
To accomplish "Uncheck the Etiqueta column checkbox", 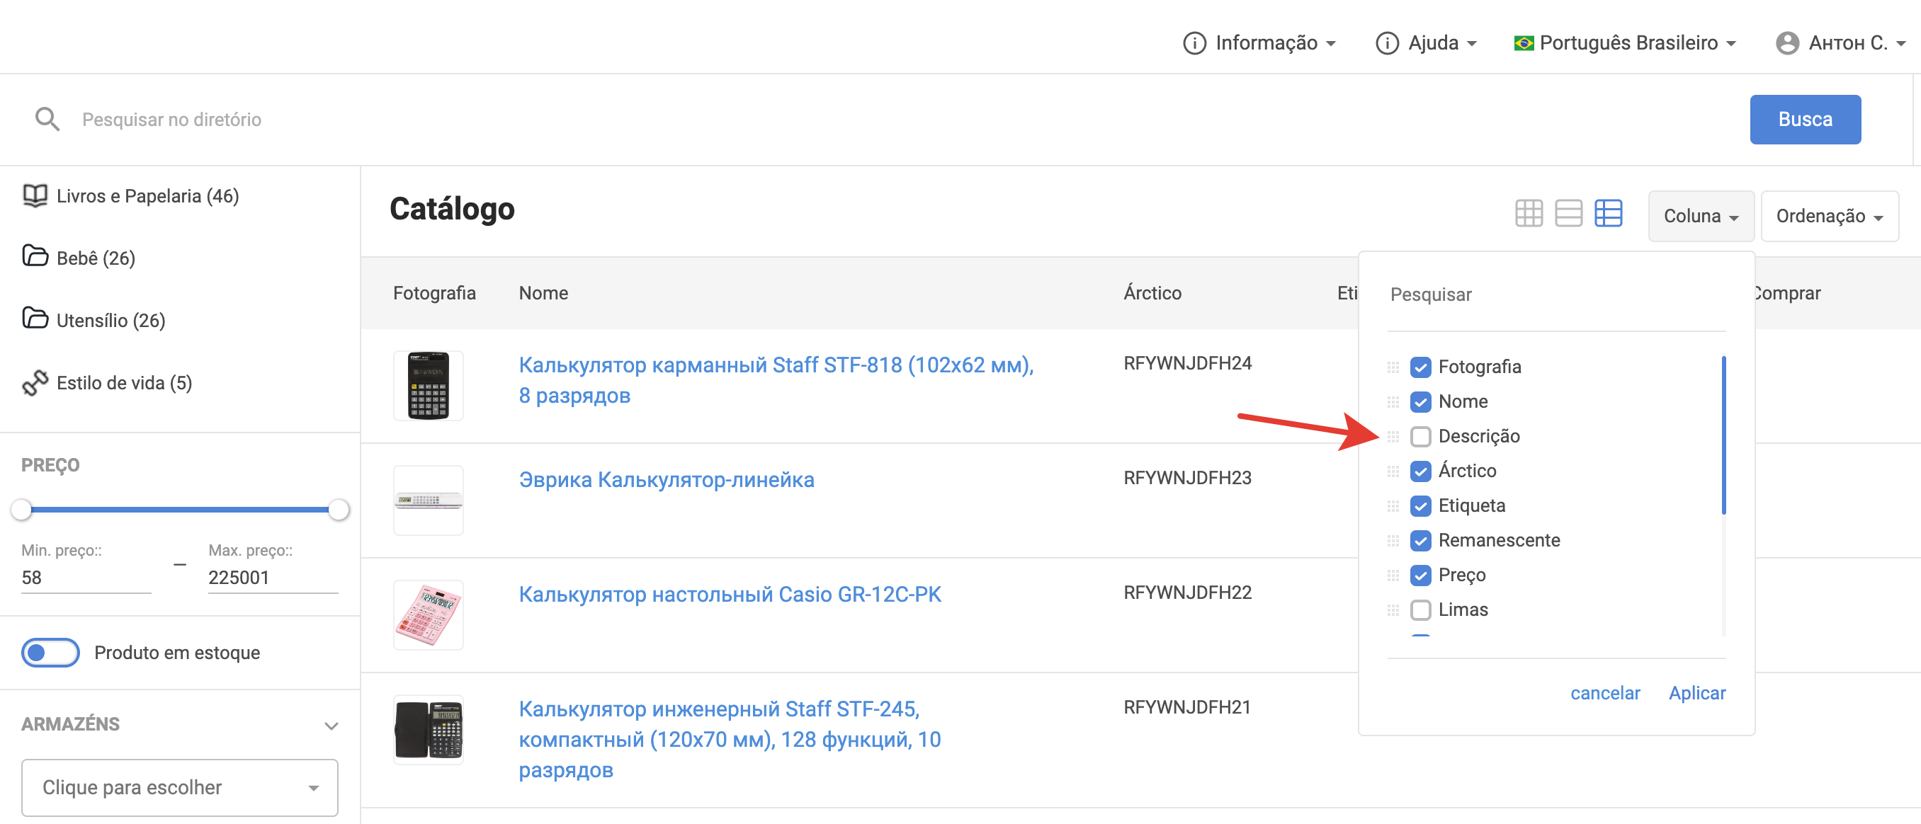I will [x=1420, y=506].
